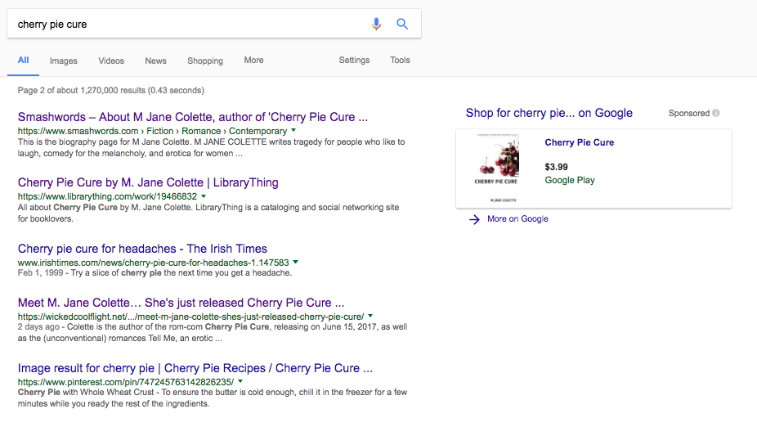Image resolution: width=757 pixels, height=427 pixels.
Task: Open the wickedcoolflight URL dropdown arrow
Action: pos(370,316)
